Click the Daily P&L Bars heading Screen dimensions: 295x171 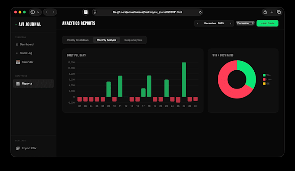pyautogui.click(x=76, y=55)
